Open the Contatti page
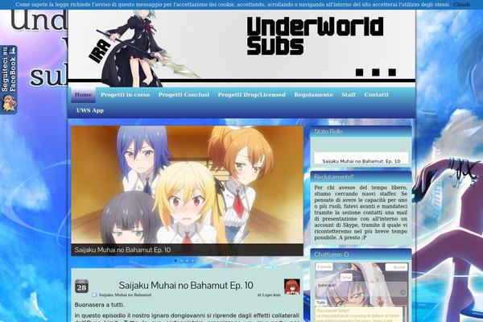Image resolution: width=483 pixels, height=322 pixels. pos(376,95)
